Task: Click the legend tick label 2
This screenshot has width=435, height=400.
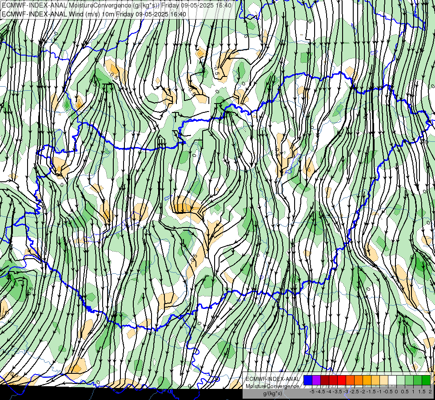Action: click(430, 392)
